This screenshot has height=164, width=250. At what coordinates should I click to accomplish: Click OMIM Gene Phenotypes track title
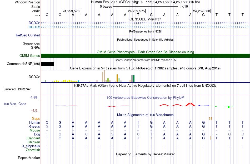[x=145, y=52]
